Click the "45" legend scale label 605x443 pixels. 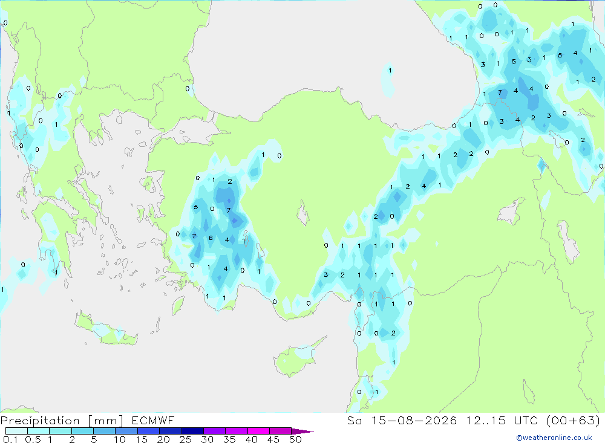pos(273,439)
